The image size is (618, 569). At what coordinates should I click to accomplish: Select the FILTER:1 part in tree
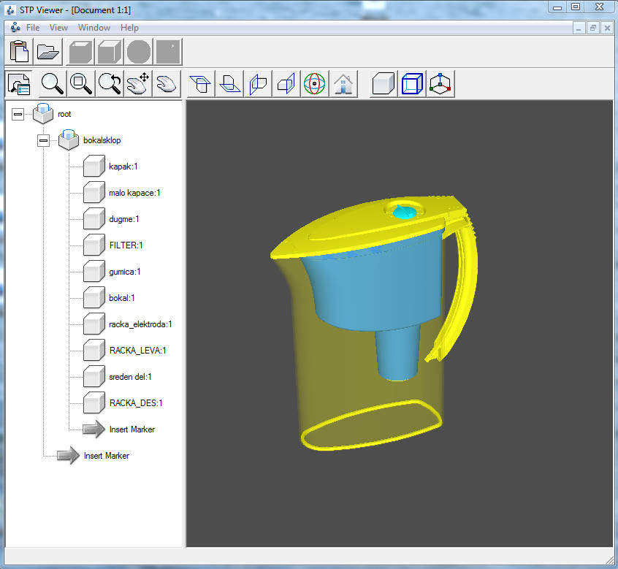(125, 245)
